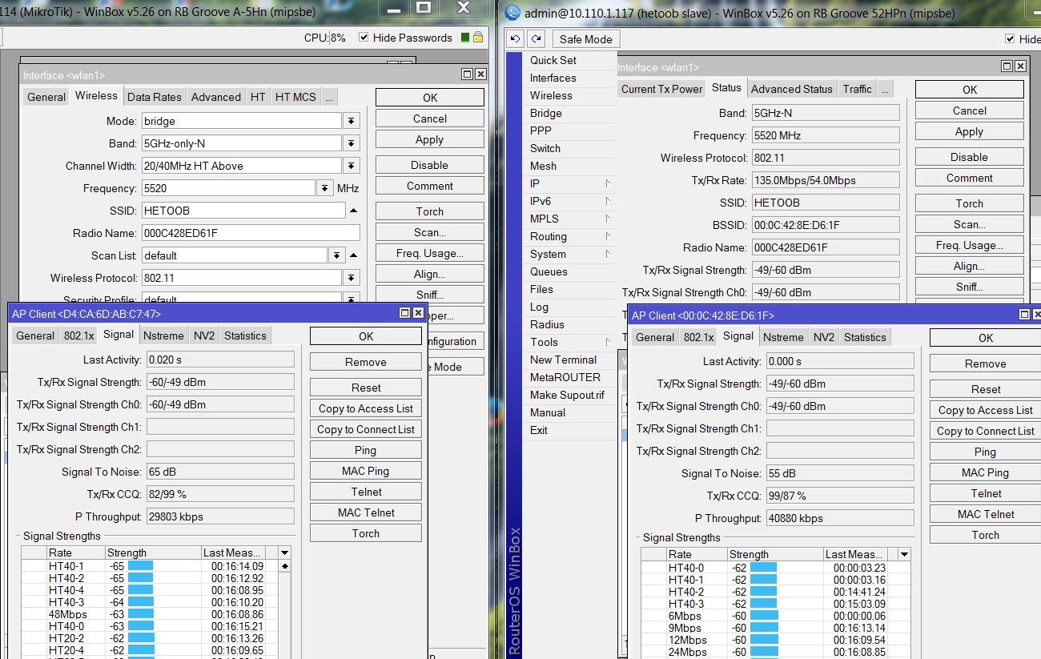Switch to the HT MCS tab

pos(295,97)
